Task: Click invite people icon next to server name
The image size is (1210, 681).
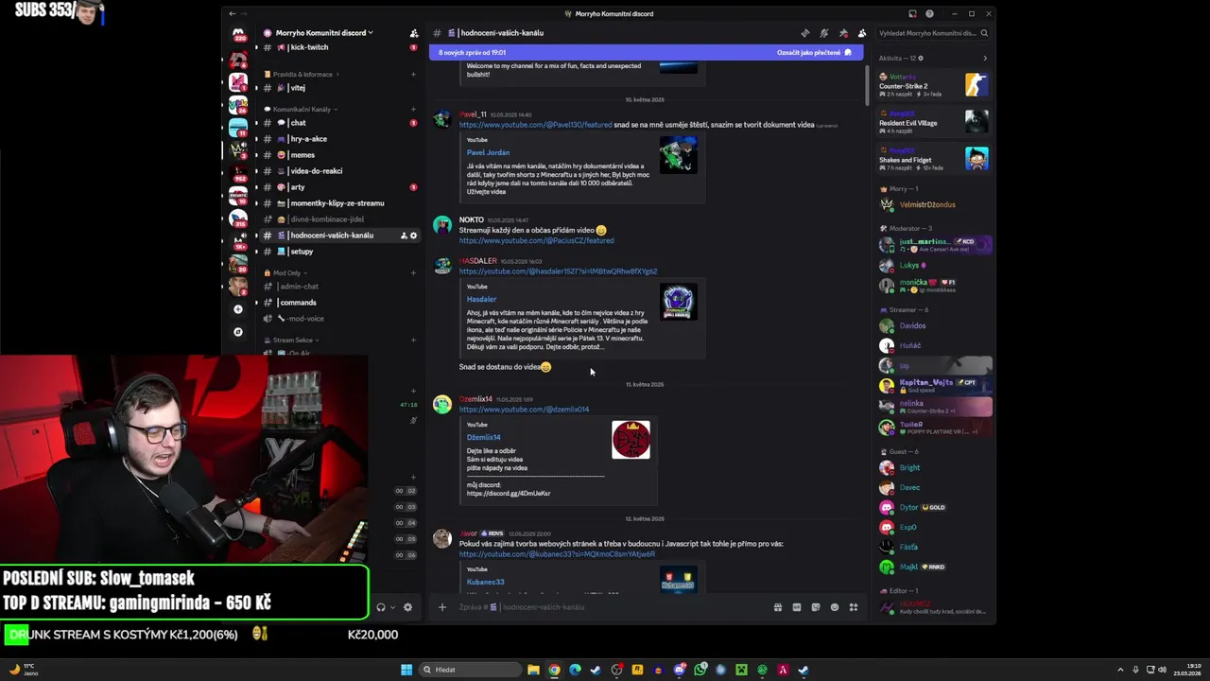Action: 413,33
